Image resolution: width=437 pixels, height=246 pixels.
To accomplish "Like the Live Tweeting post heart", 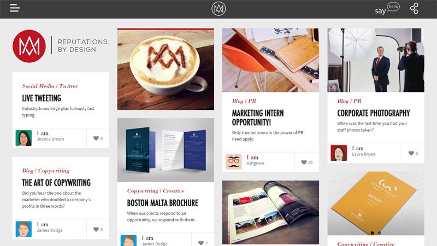I will tap(96, 138).
